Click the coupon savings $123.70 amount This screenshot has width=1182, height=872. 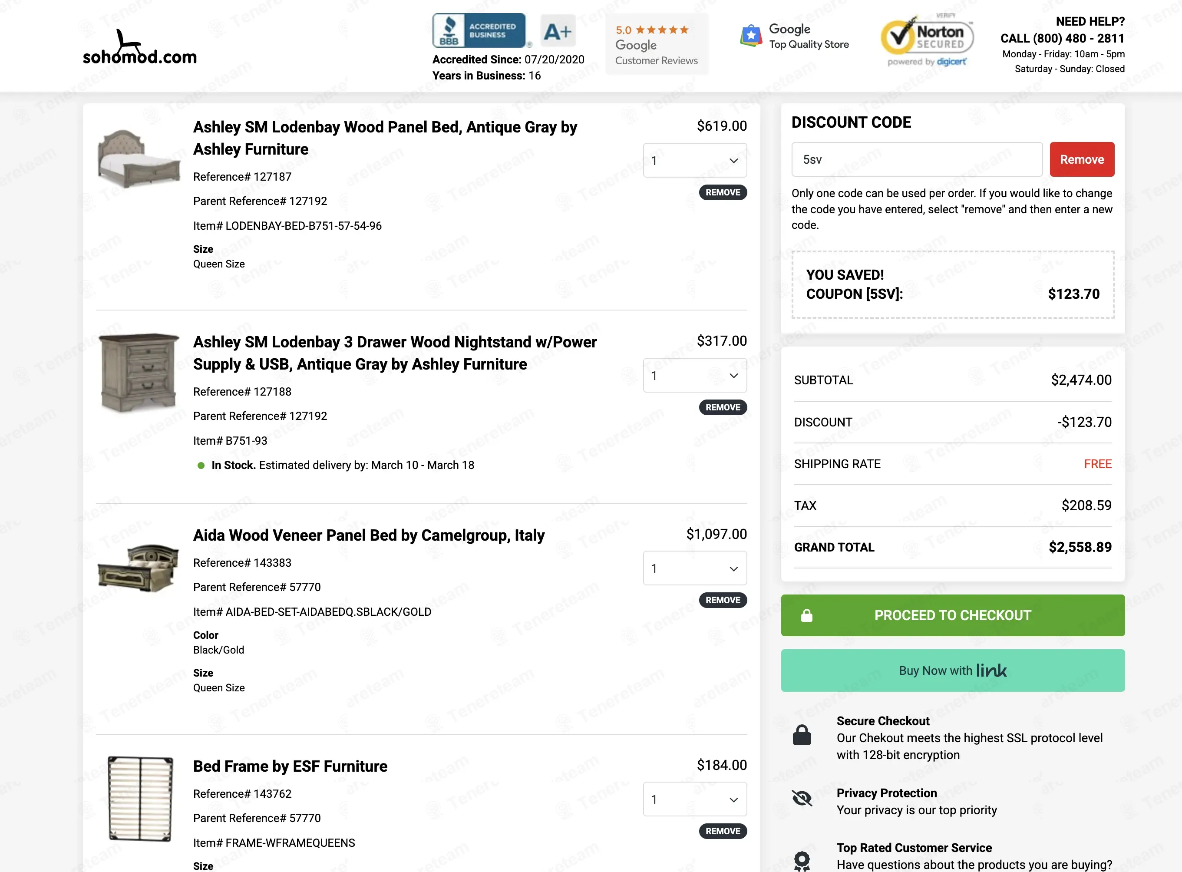tap(1074, 294)
